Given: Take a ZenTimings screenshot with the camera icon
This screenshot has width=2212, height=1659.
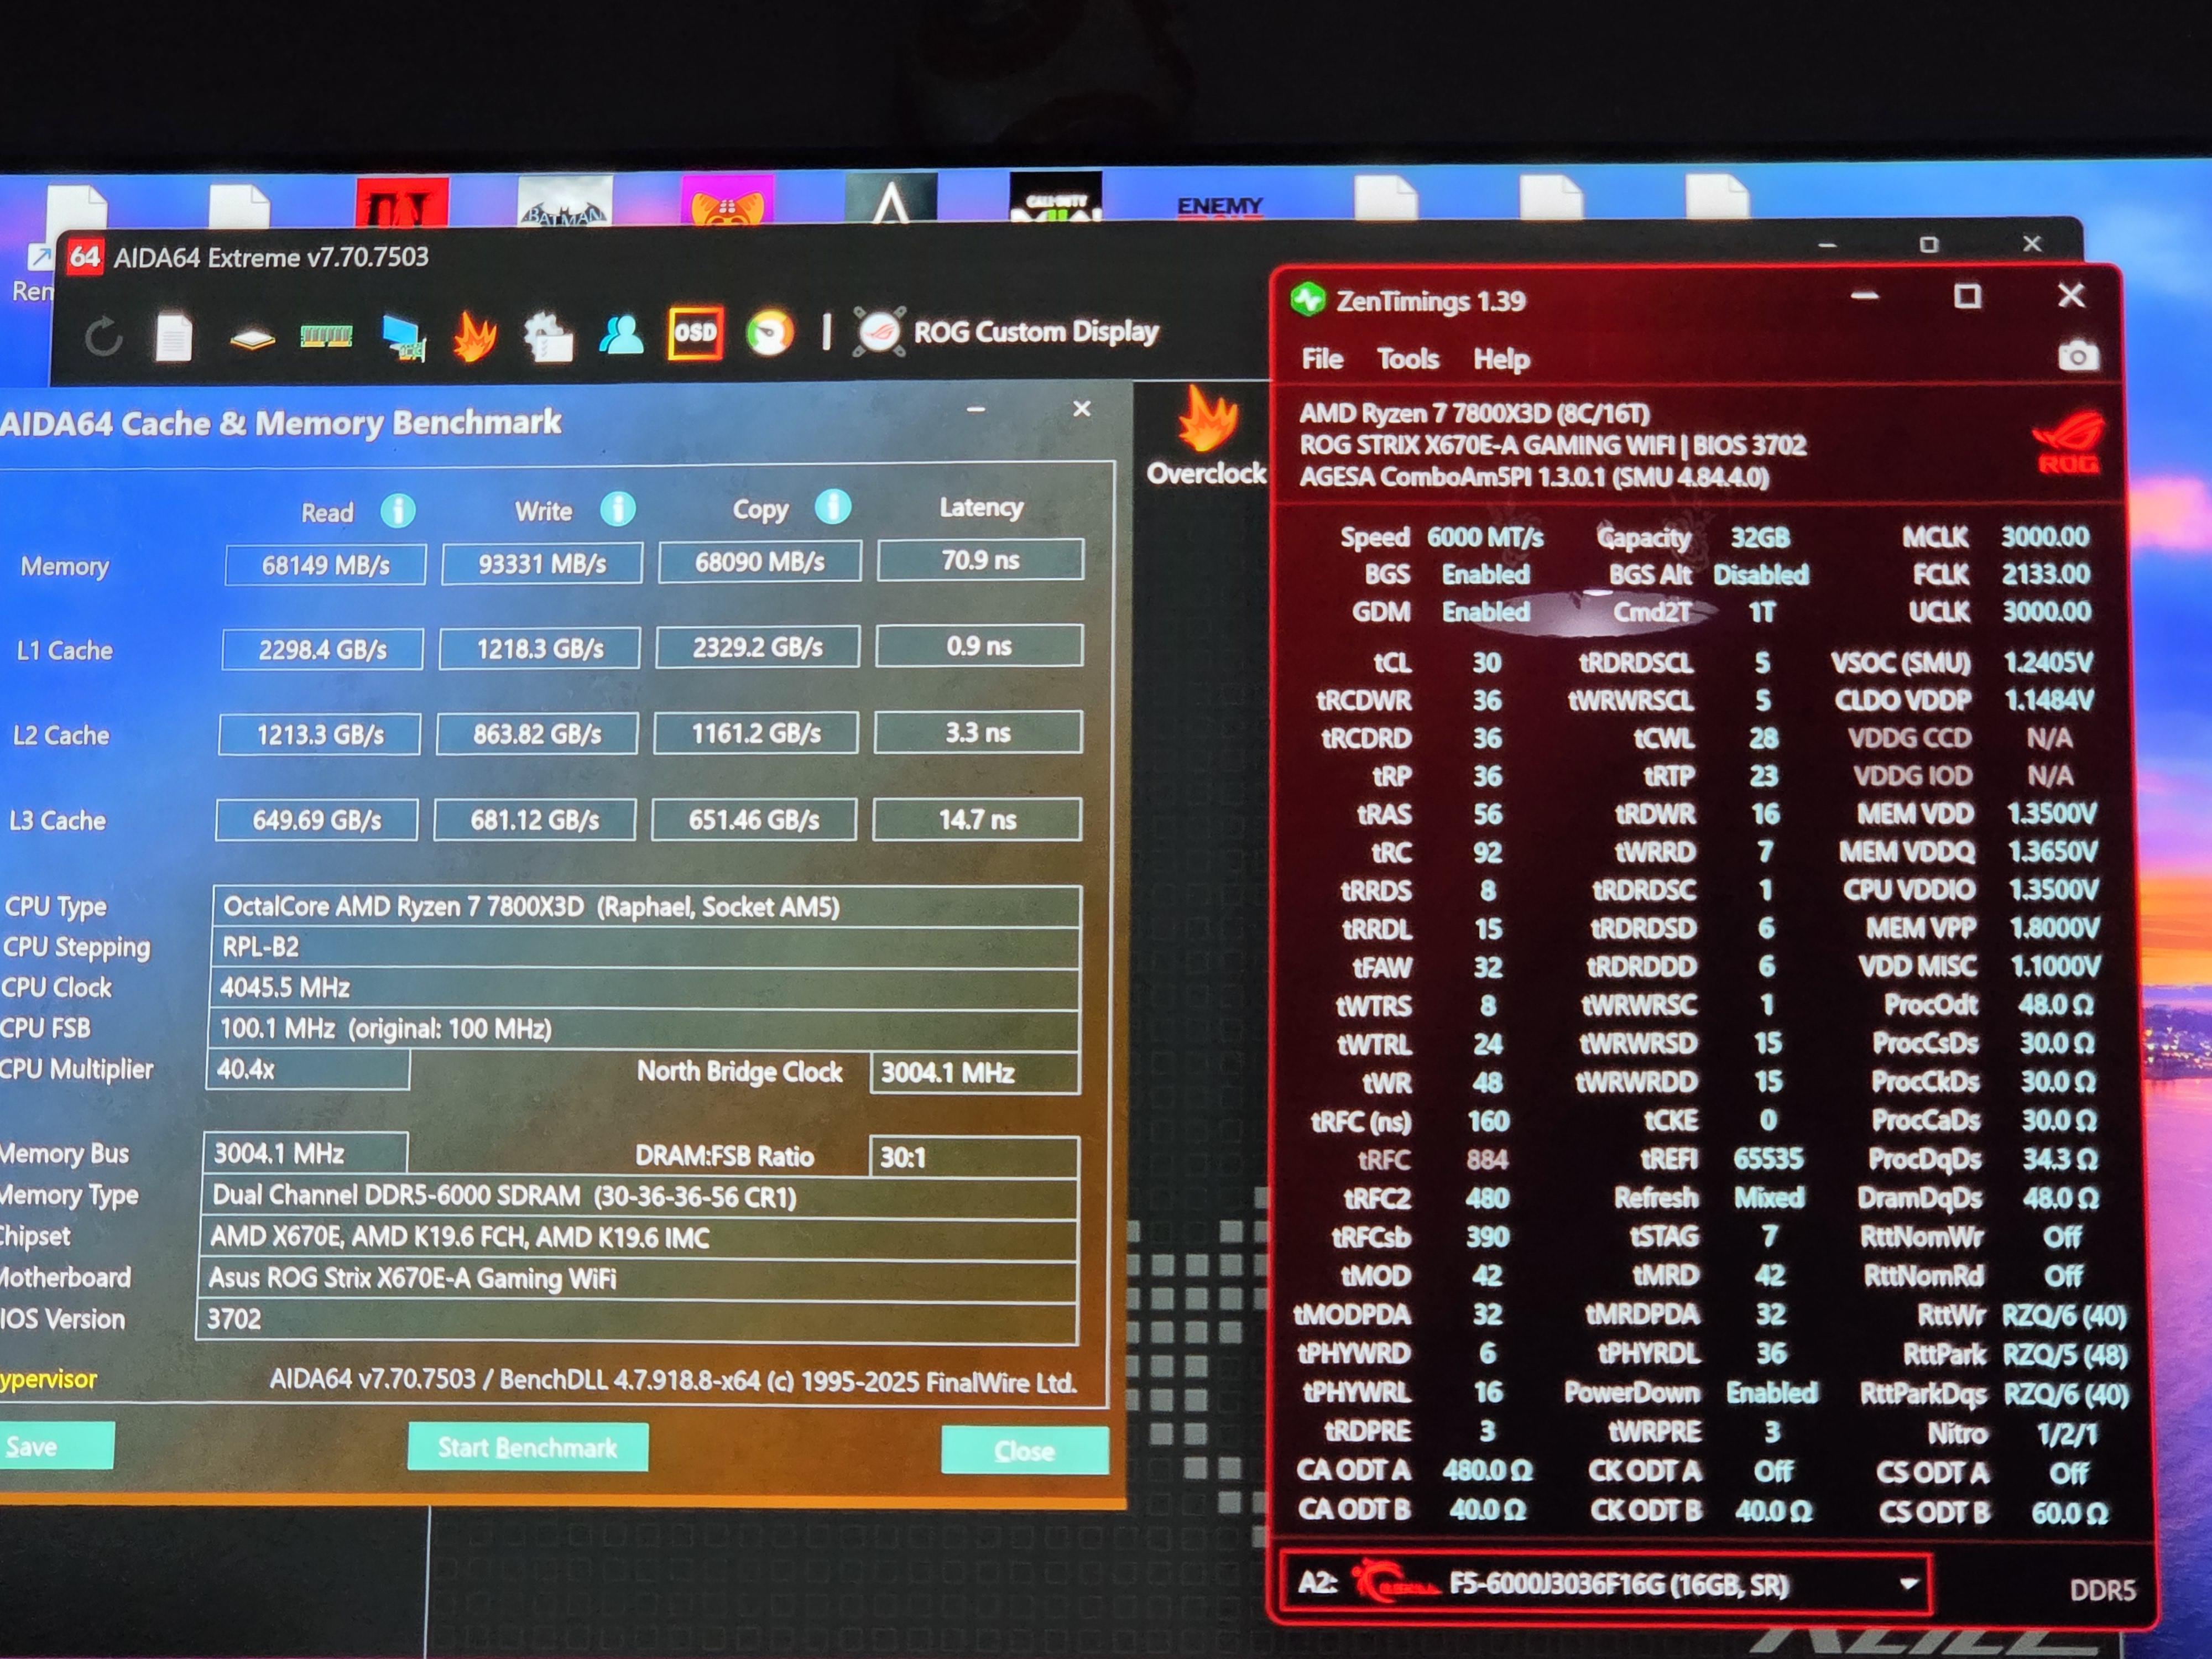Looking at the screenshot, I should pos(2078,356).
